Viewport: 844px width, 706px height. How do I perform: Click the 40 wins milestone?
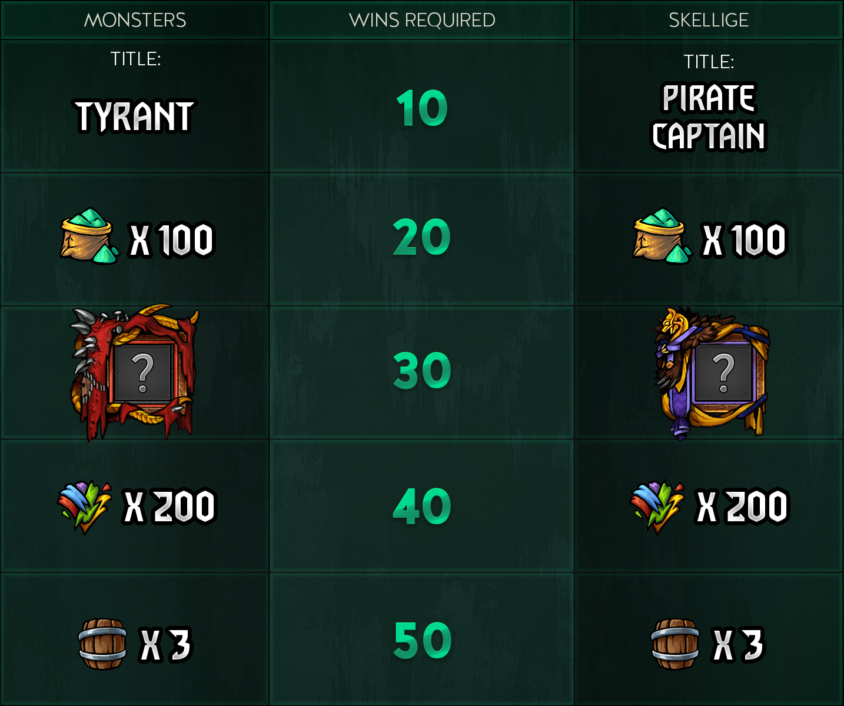pyautogui.click(x=422, y=506)
